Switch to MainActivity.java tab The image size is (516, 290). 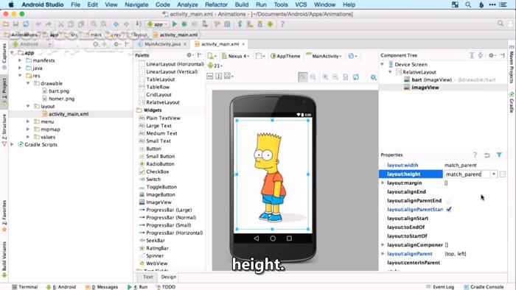(162, 44)
